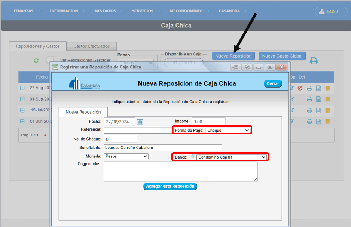Click into the Comentarios text area
The height and width of the screenshot is (227, 351).
point(180,171)
